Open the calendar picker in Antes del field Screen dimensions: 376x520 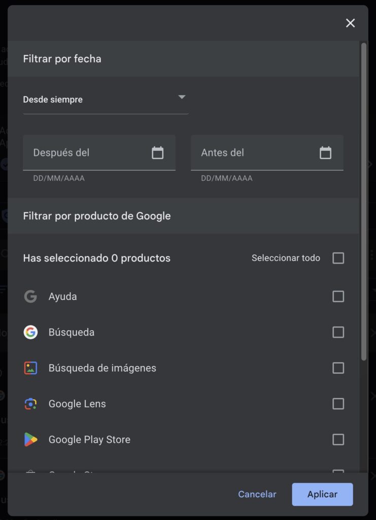click(x=325, y=153)
